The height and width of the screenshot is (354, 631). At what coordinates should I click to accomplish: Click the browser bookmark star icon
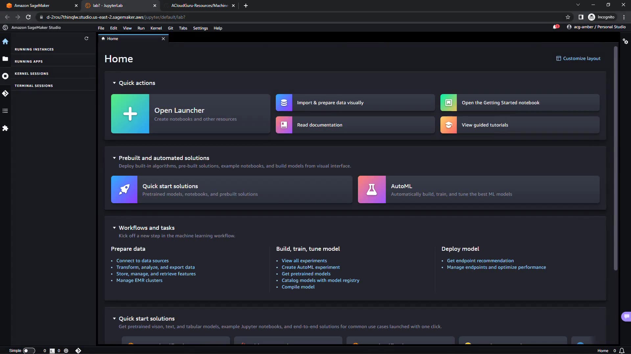[x=568, y=17]
